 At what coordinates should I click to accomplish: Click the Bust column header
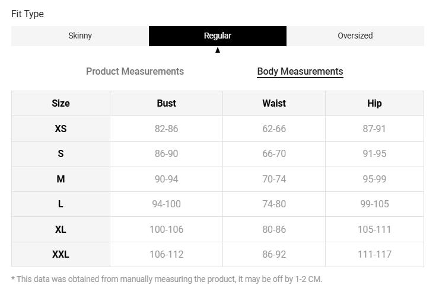tap(166, 103)
